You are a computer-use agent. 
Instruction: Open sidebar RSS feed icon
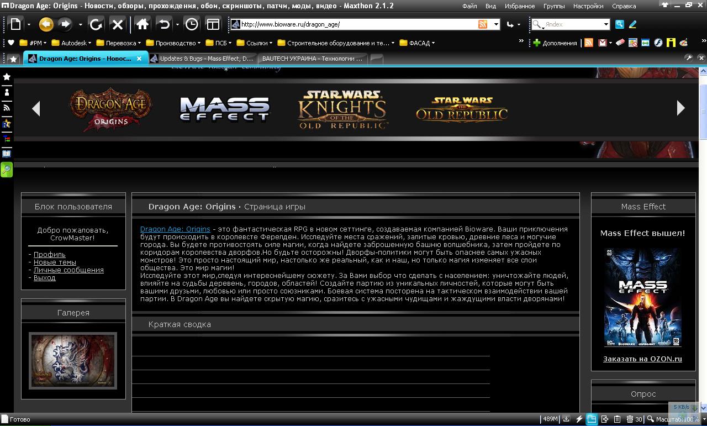pyautogui.click(x=7, y=108)
